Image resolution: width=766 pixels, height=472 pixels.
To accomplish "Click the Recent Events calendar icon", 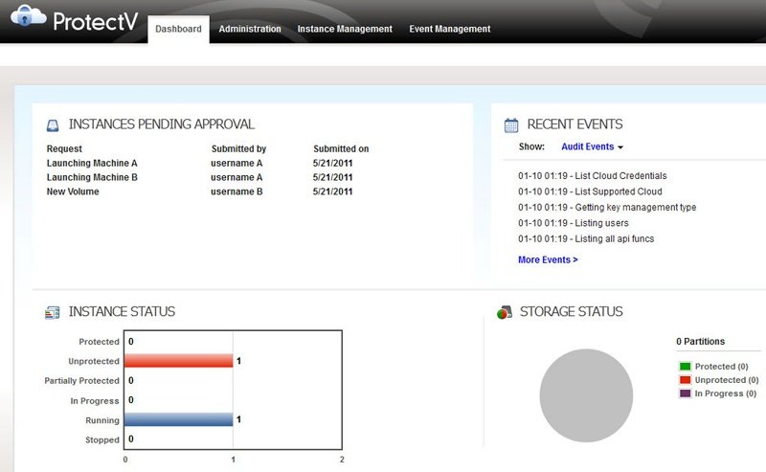I will (x=511, y=125).
